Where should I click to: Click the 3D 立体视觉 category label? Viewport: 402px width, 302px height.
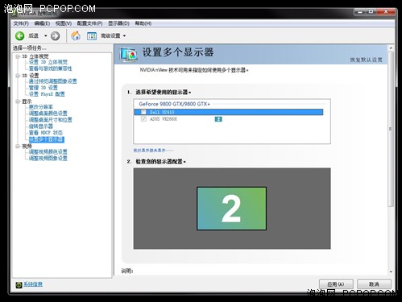pos(35,56)
